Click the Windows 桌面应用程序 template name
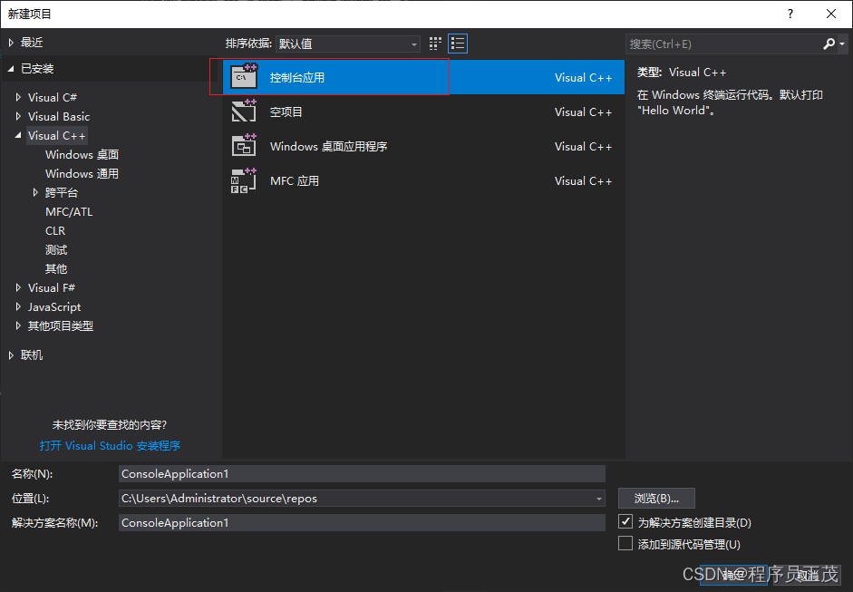 (x=328, y=146)
